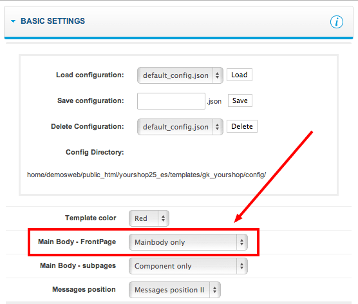This screenshot has width=358, height=304.
Task: Click arrows icon on Delete Configuration select
Action: point(218,127)
